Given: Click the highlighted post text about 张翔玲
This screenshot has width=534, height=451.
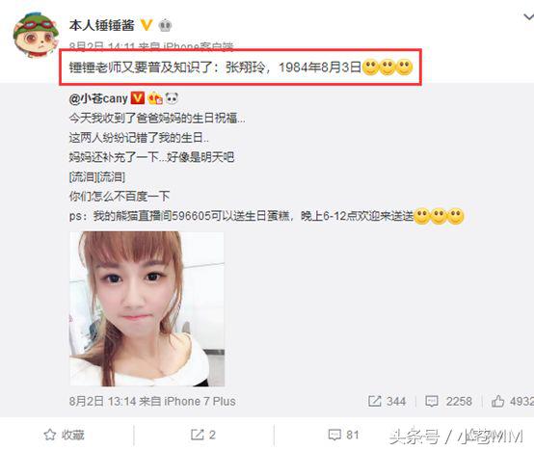Looking at the screenshot, I should 241,67.
